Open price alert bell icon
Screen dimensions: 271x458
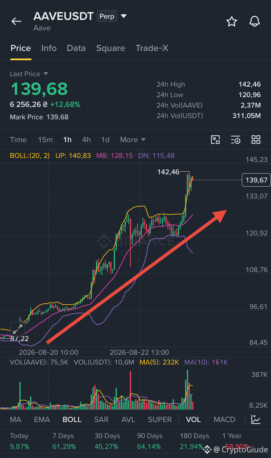coord(255,22)
